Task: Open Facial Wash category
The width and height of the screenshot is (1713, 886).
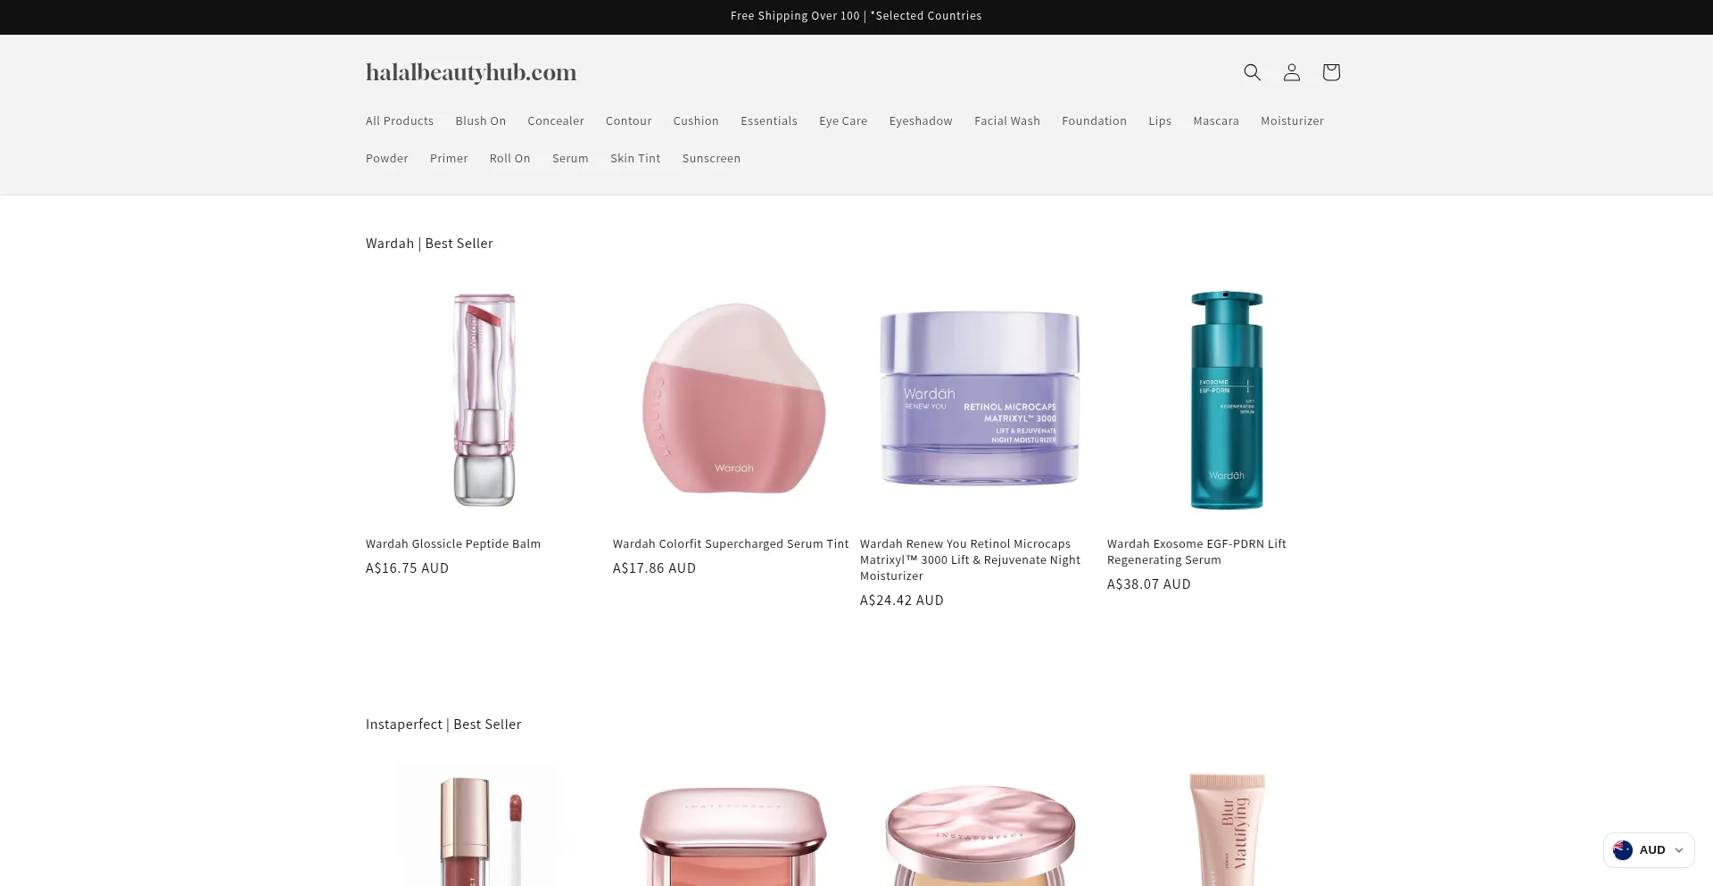Action: point(1007,121)
